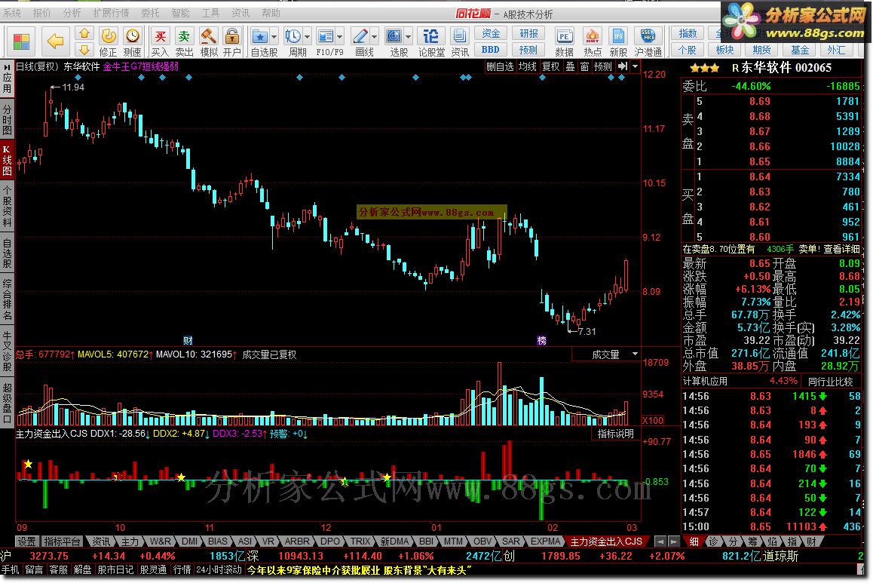Viewport: 873px width, 583px height.
Task: Toggle 叠 overlay mode
Action: tap(570, 66)
